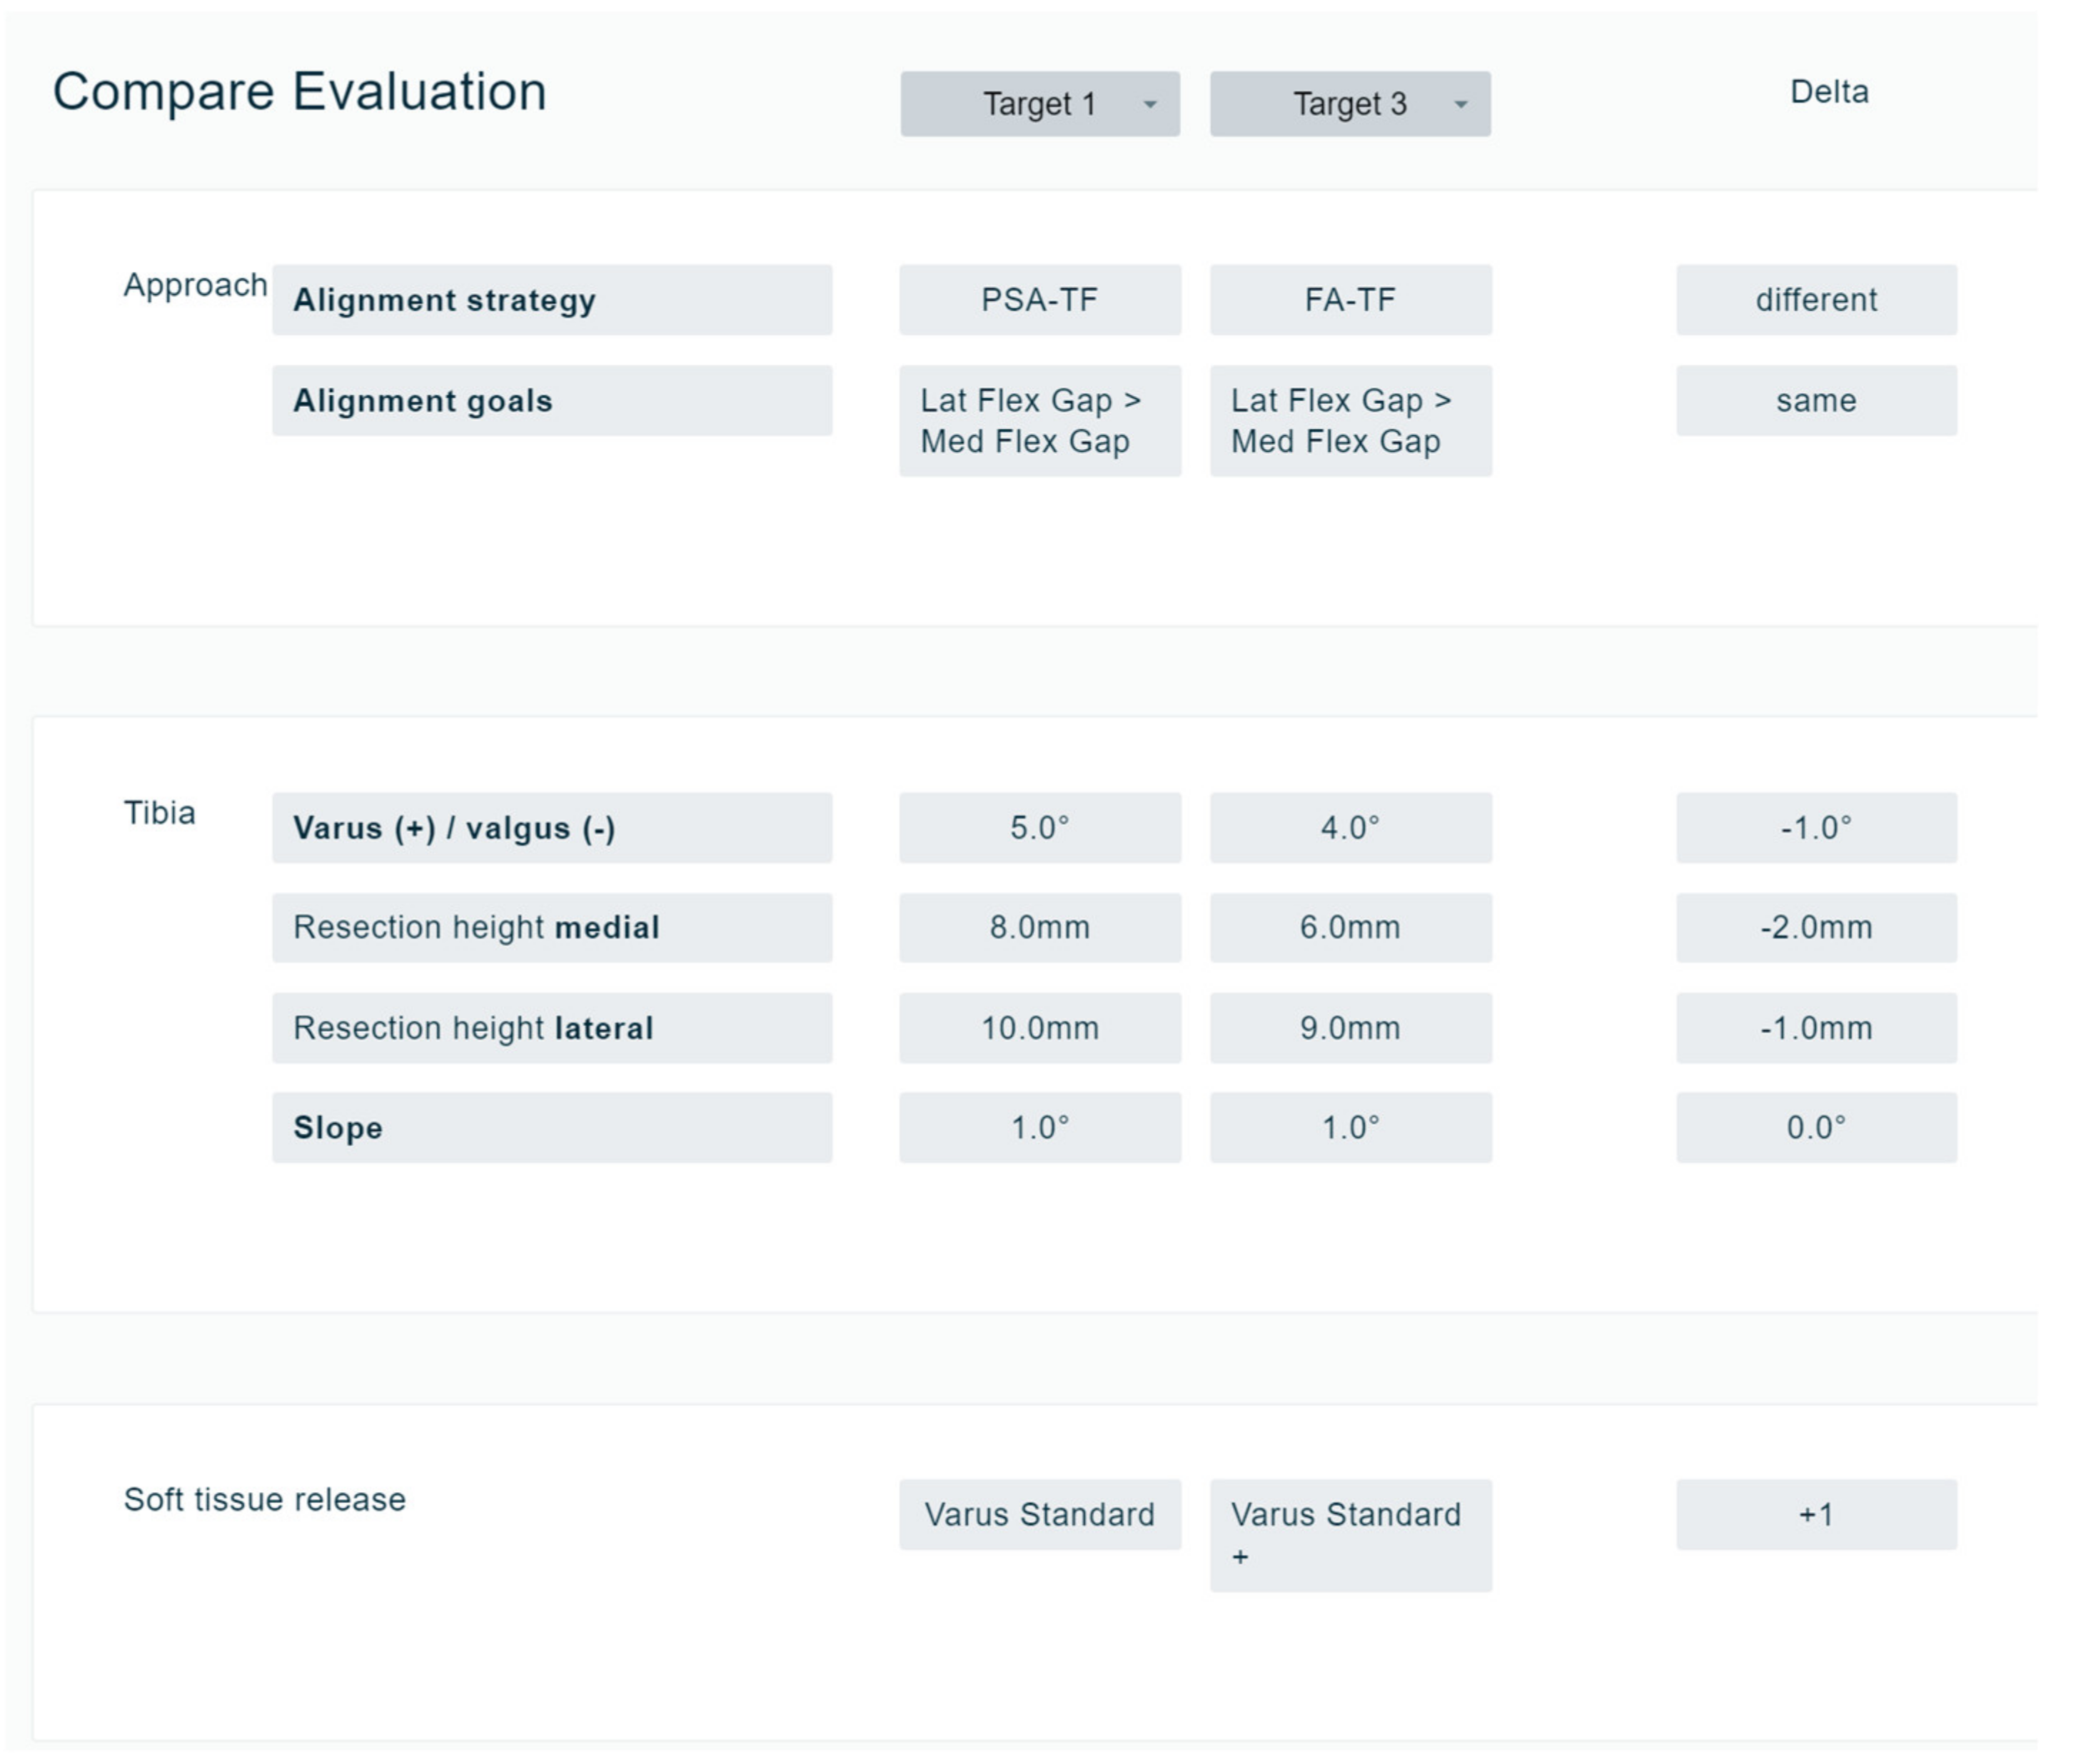Click the Target 1 dropdown arrow
Viewport: 2076px width, 1764px height.
pos(1149,104)
